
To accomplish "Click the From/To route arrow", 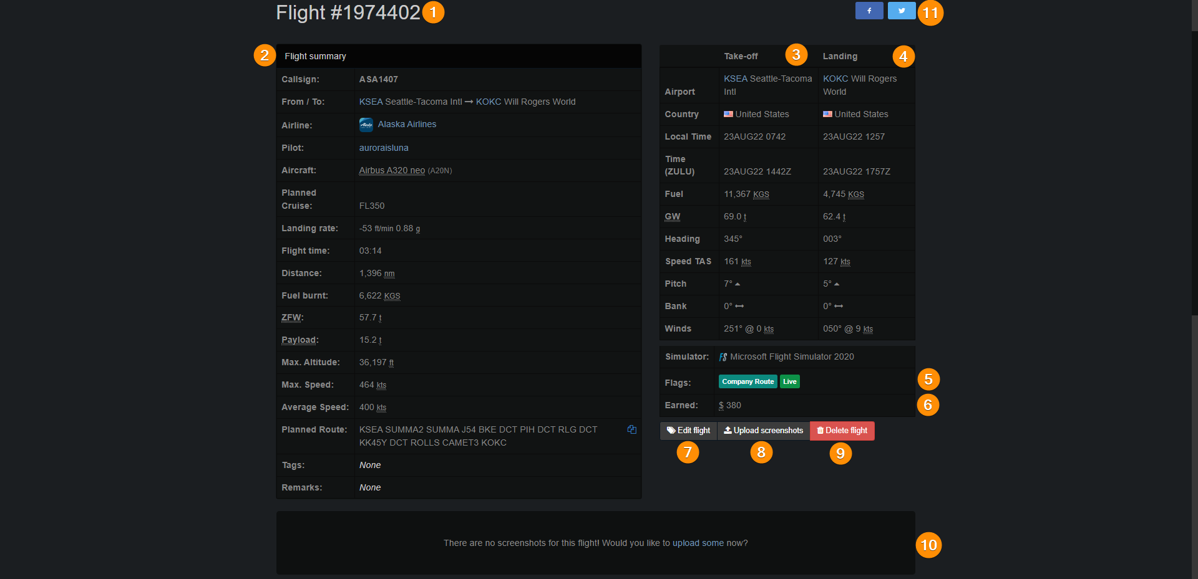I will point(469,102).
